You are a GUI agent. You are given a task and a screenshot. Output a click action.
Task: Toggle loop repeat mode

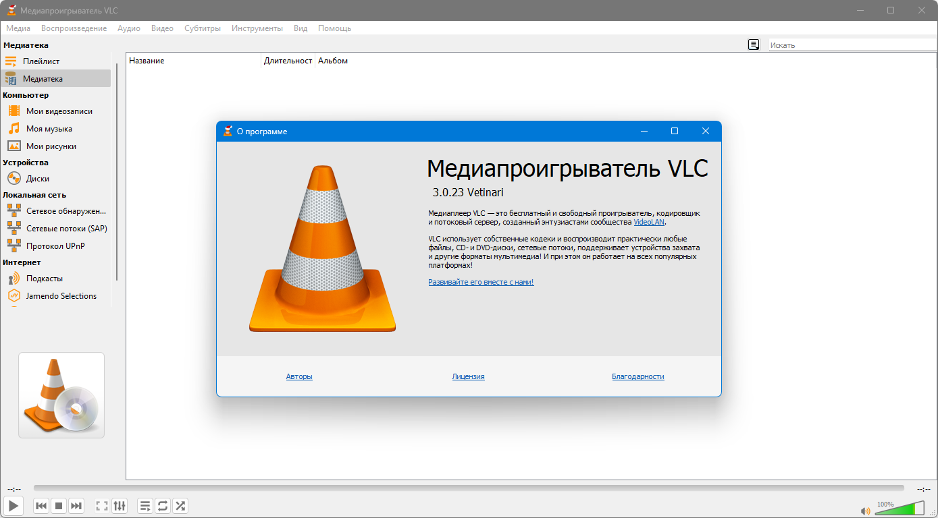163,506
